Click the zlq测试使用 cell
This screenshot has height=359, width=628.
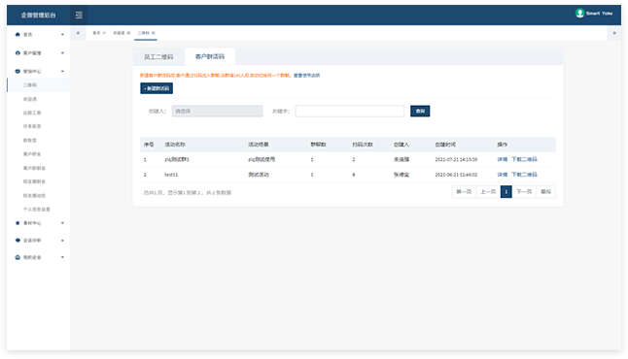pos(262,159)
